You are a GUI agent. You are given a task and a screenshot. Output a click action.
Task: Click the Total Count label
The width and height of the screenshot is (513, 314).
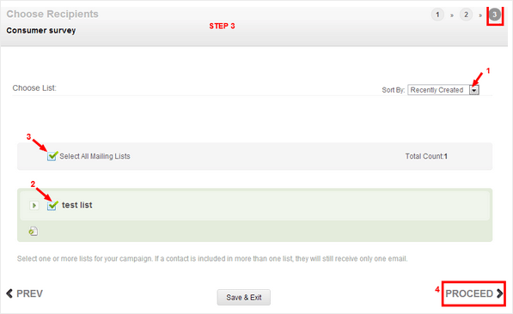click(424, 156)
